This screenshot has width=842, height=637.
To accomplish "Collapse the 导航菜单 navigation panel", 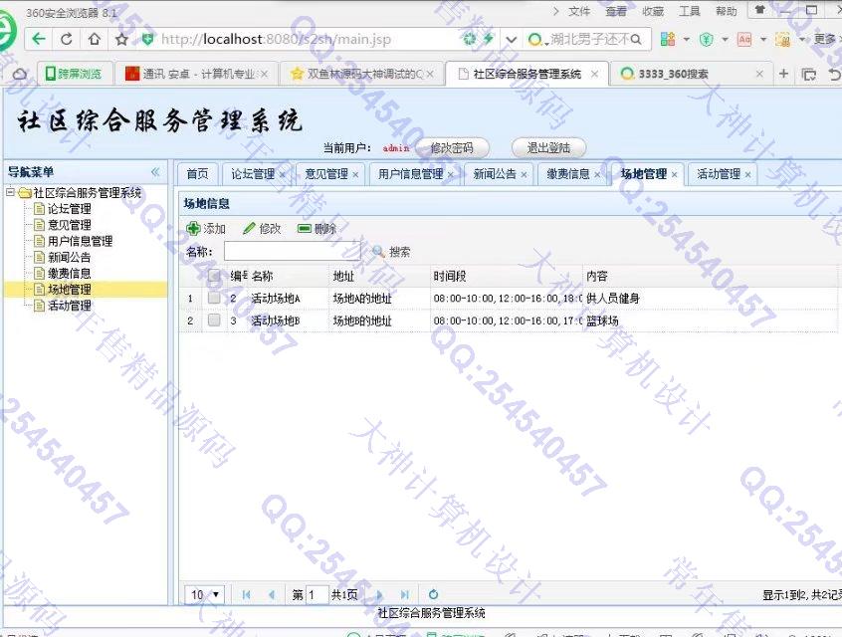I will (155, 172).
